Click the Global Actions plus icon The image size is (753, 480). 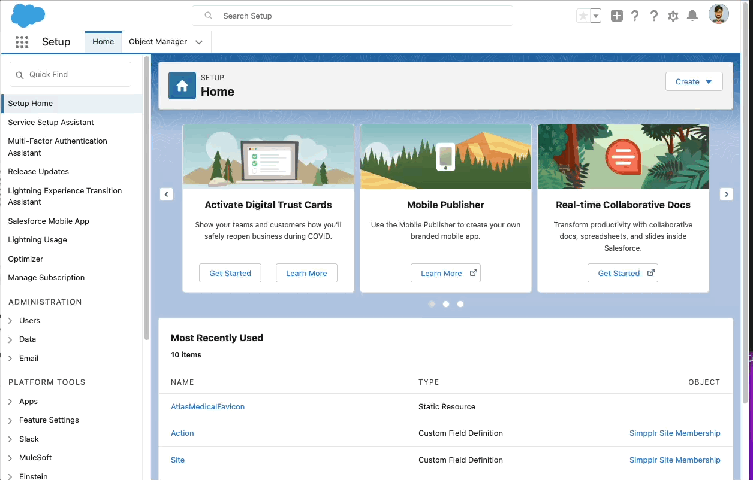click(617, 16)
